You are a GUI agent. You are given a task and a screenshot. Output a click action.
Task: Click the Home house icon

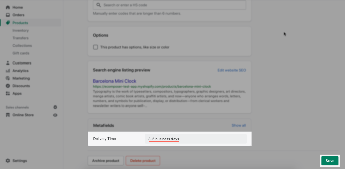[8, 7]
